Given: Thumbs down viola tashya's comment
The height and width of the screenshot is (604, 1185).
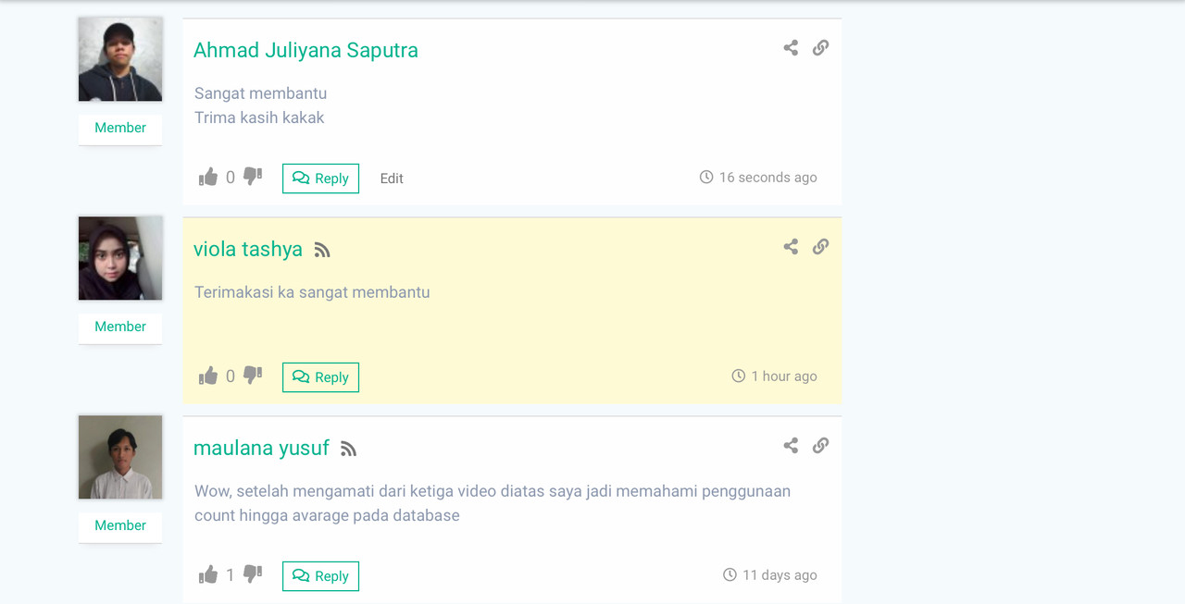Looking at the screenshot, I should coord(253,375).
